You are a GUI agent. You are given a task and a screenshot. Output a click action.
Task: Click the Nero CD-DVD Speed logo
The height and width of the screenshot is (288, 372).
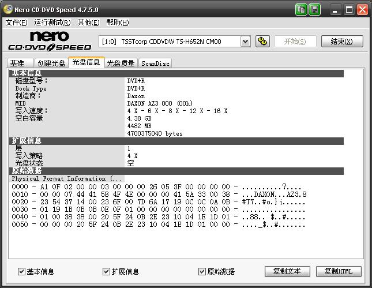pyautogui.click(x=50, y=42)
